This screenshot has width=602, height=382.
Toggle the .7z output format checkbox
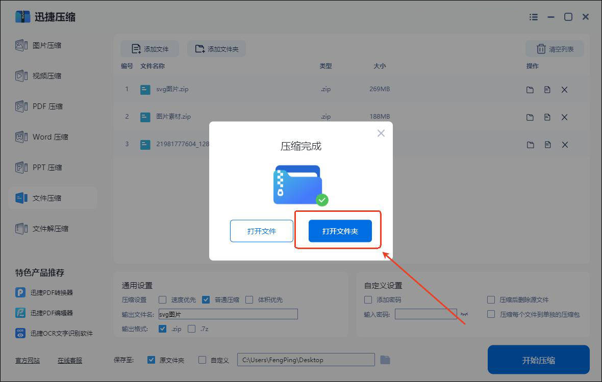pos(192,329)
